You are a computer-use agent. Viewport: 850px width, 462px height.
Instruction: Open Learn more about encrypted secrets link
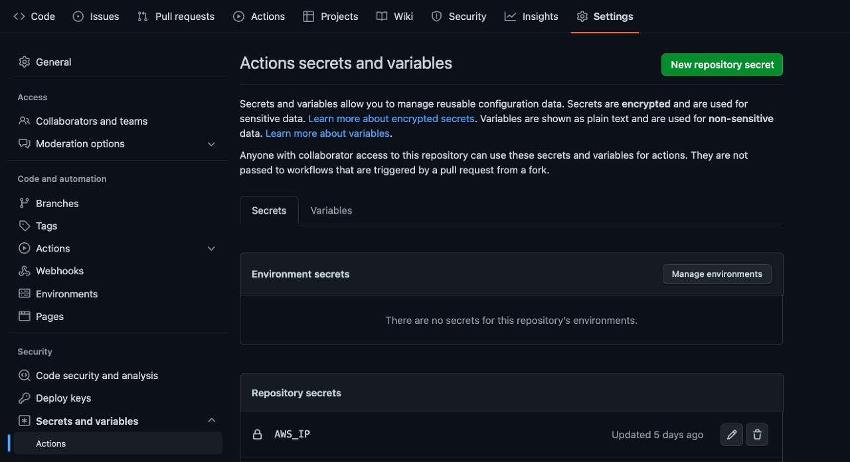tap(391, 119)
